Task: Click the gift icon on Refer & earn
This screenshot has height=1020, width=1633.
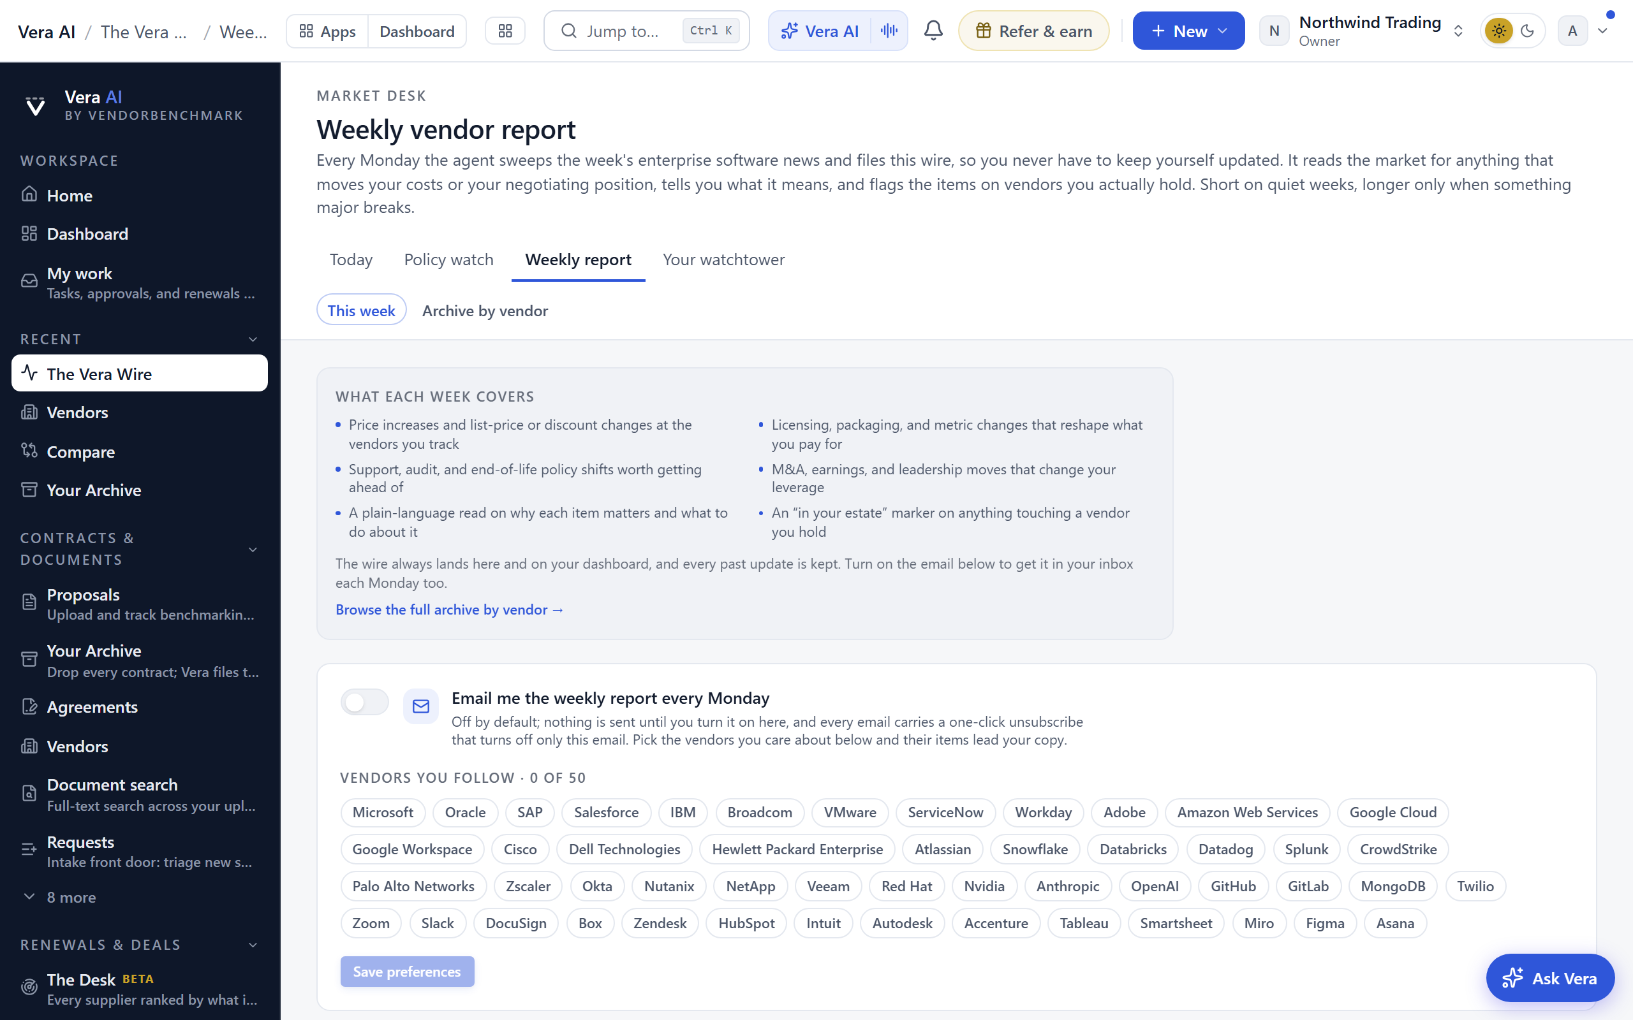Action: (984, 31)
